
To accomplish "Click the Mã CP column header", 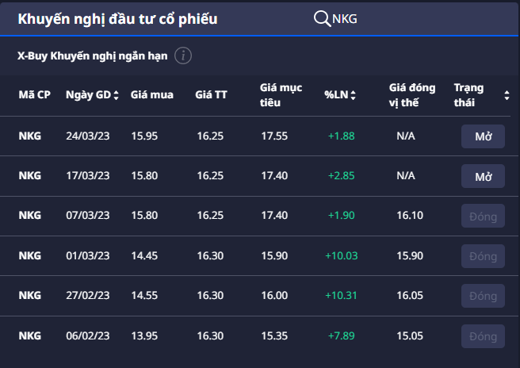I will tap(34, 95).
